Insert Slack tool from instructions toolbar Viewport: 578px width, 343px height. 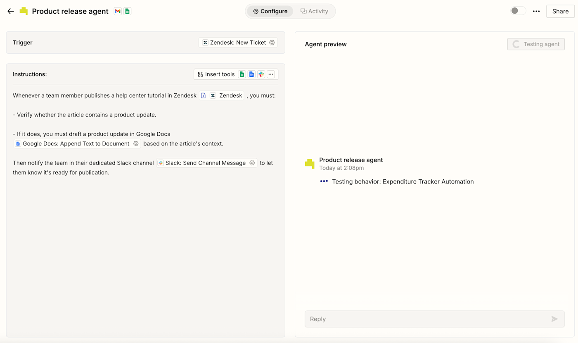(x=261, y=74)
